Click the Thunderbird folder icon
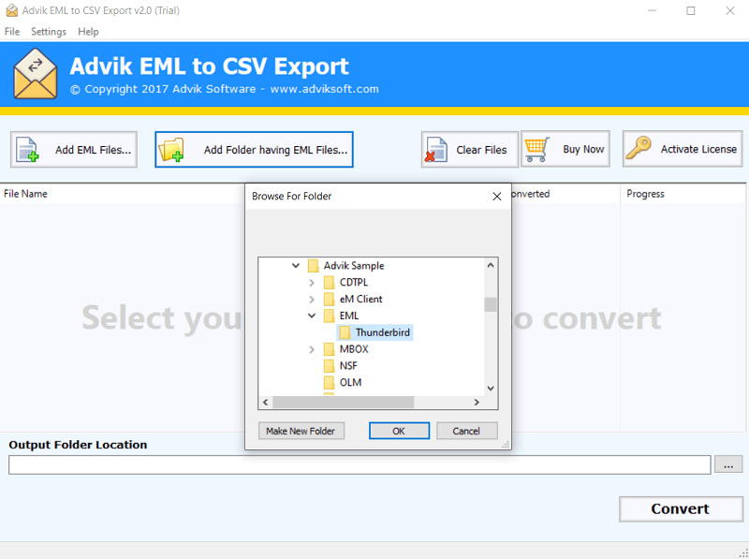 pos(345,332)
